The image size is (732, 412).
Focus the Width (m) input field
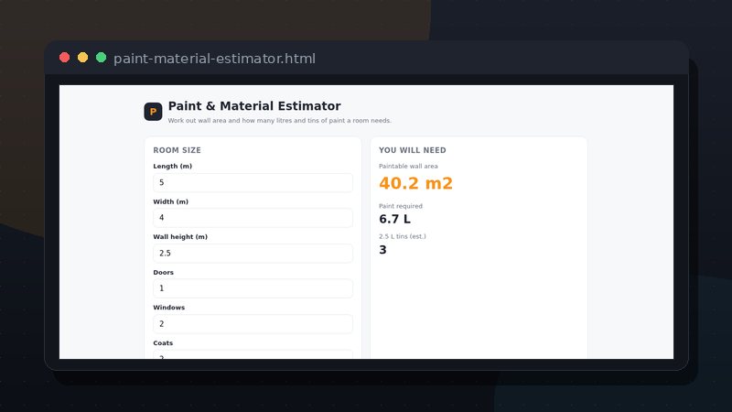[x=253, y=218]
